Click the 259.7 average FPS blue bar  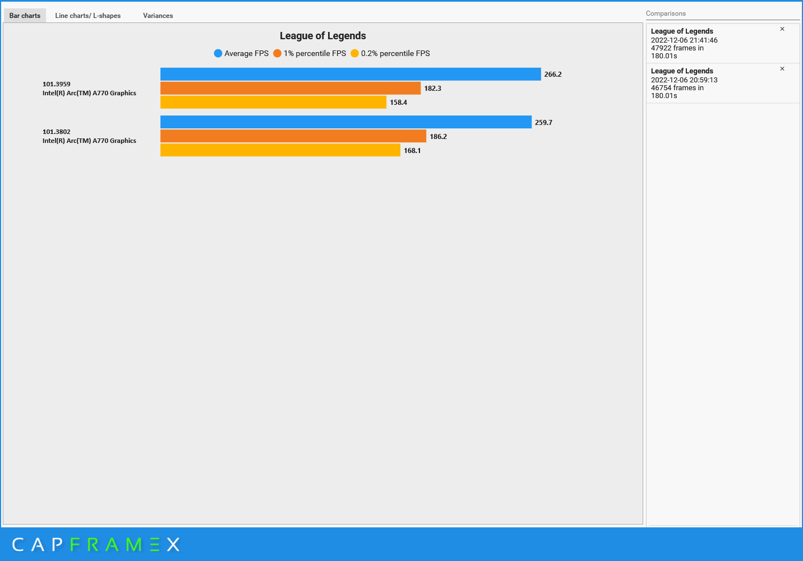(346, 122)
